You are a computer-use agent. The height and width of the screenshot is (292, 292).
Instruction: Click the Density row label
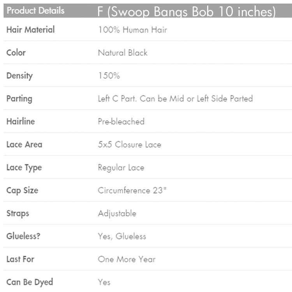click(x=19, y=76)
